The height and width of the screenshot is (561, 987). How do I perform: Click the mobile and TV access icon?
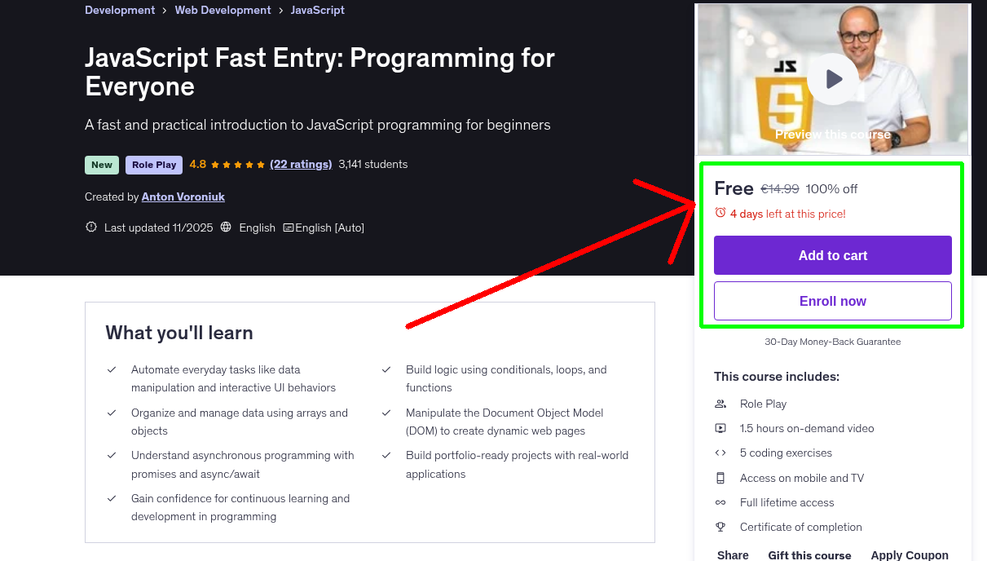point(720,477)
